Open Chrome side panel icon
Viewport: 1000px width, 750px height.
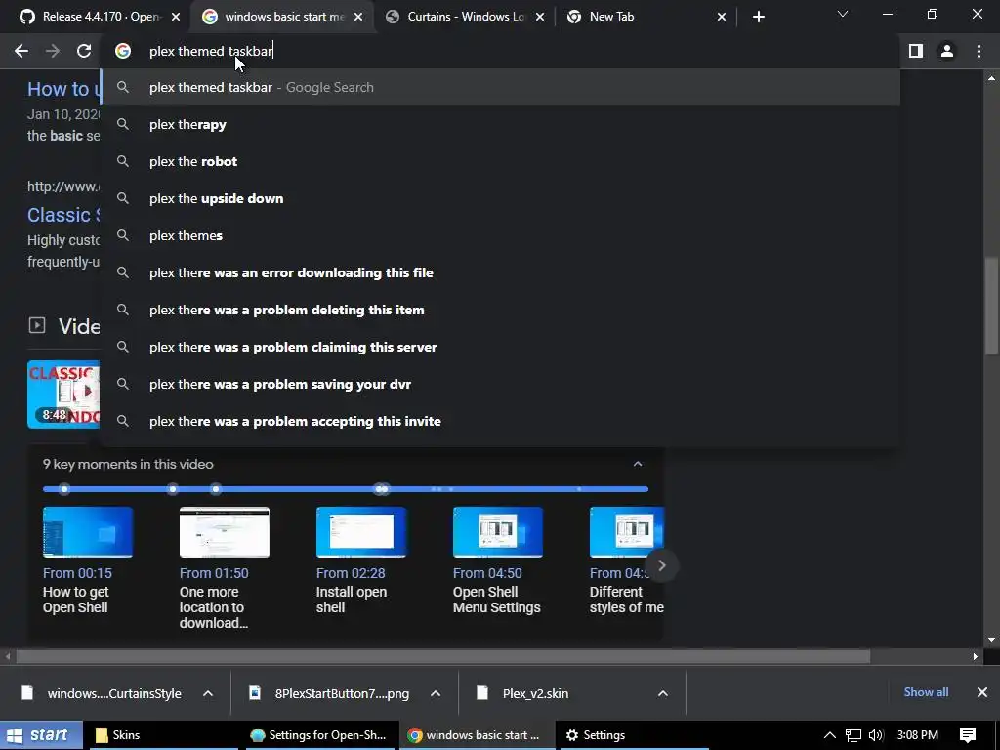tap(916, 51)
